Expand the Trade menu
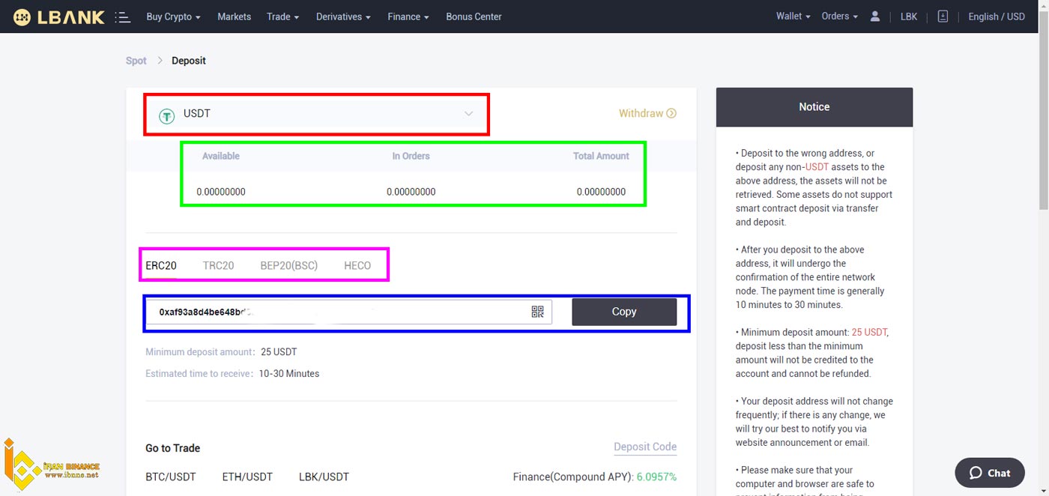 pos(283,16)
